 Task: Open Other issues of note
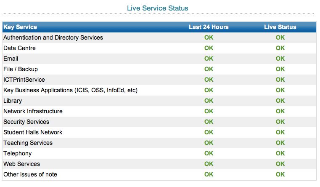[x=30, y=174]
